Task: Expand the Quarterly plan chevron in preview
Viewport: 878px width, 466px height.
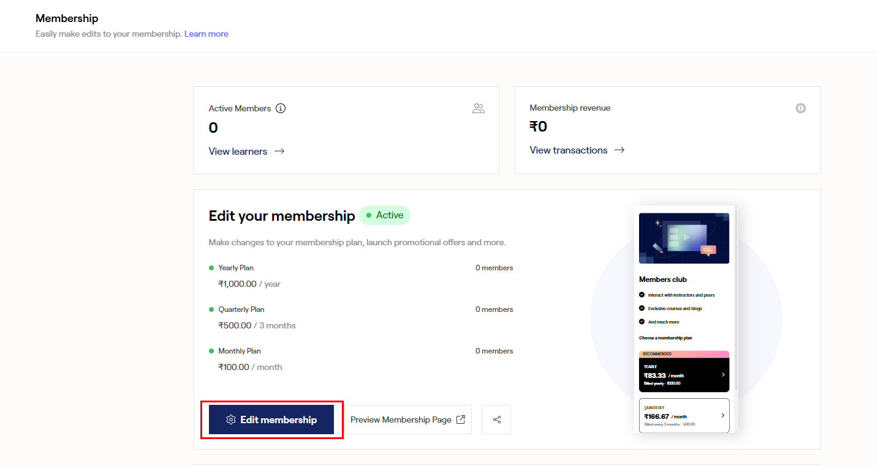Action: [x=723, y=416]
